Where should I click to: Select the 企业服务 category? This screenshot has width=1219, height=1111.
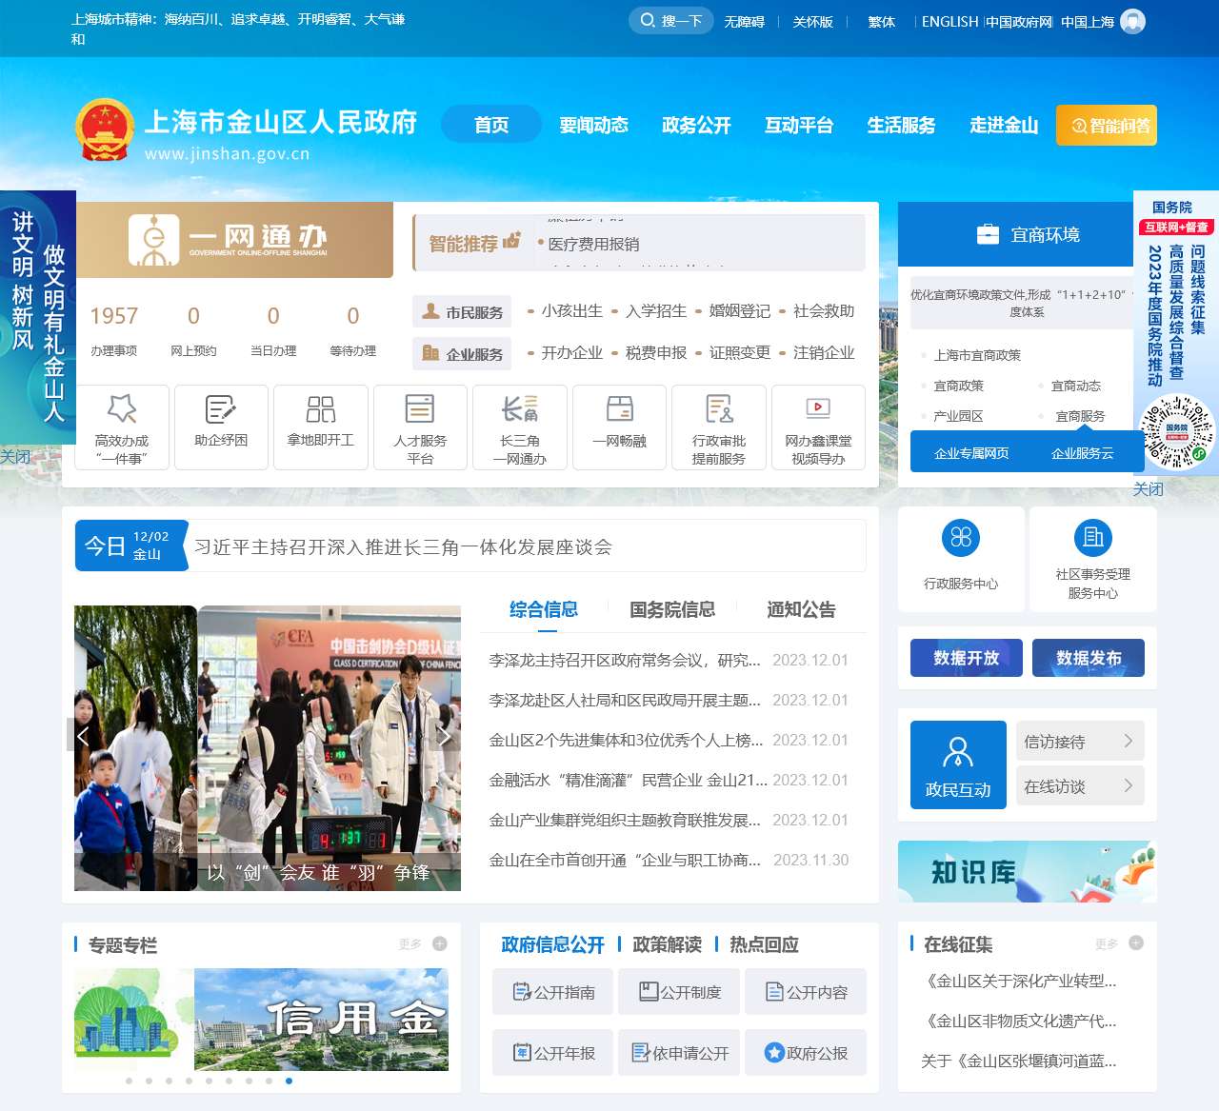(462, 353)
